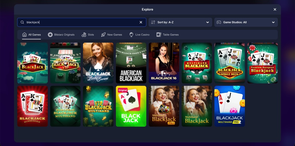The width and height of the screenshot is (295, 146).
Task: Switch to the Slots tab
Action: tap(88, 35)
